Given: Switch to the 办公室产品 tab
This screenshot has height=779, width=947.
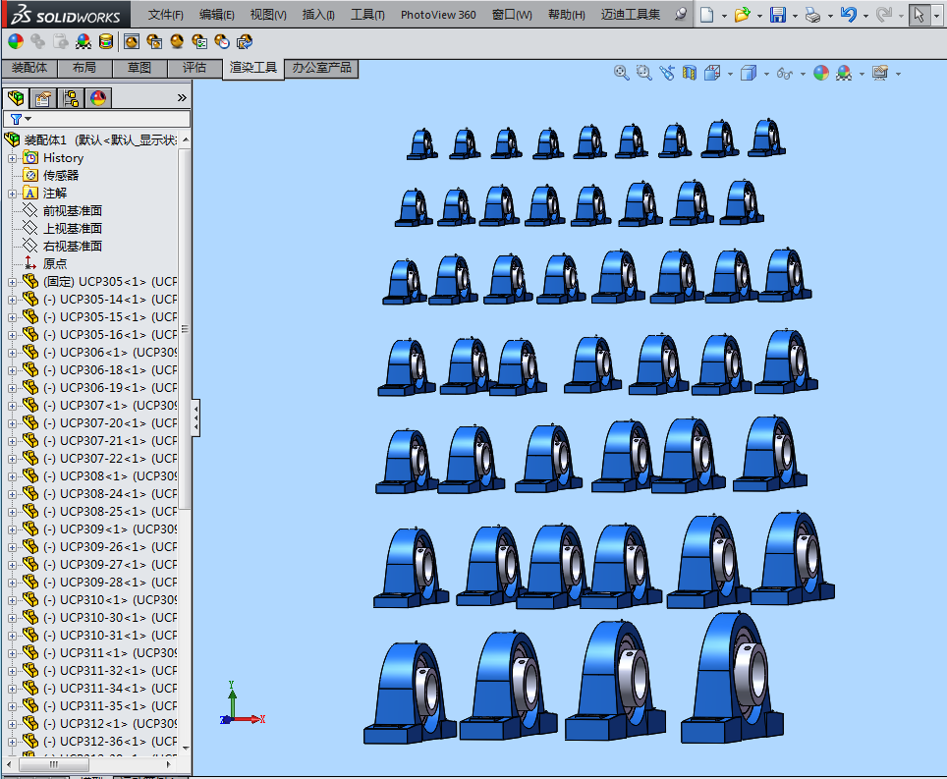Looking at the screenshot, I should point(321,68).
